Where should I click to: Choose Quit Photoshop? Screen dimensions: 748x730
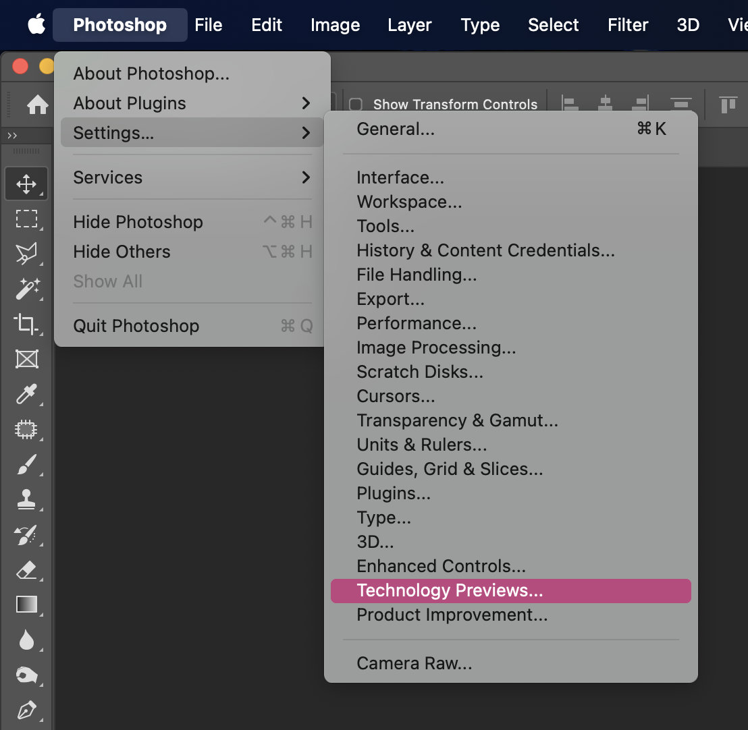click(192, 326)
